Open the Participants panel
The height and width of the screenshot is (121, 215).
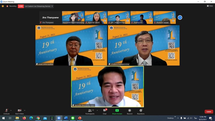click(90, 111)
